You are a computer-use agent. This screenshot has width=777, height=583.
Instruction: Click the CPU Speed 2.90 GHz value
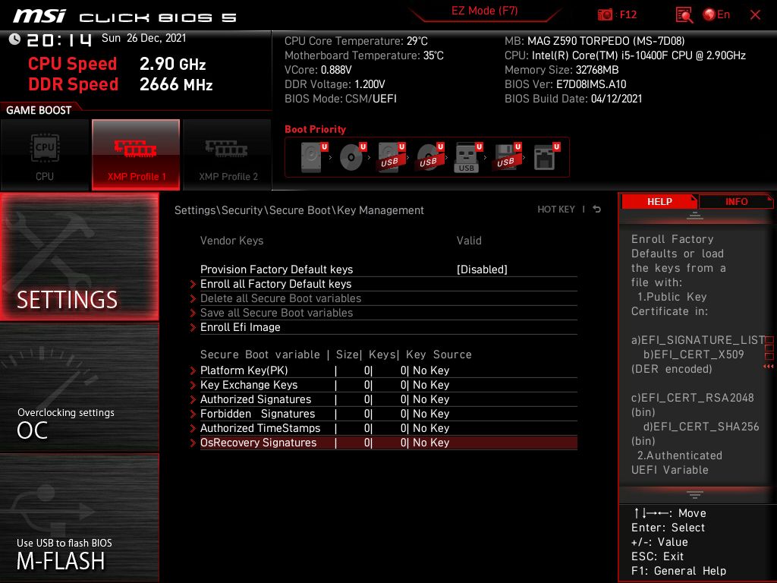[x=172, y=64]
